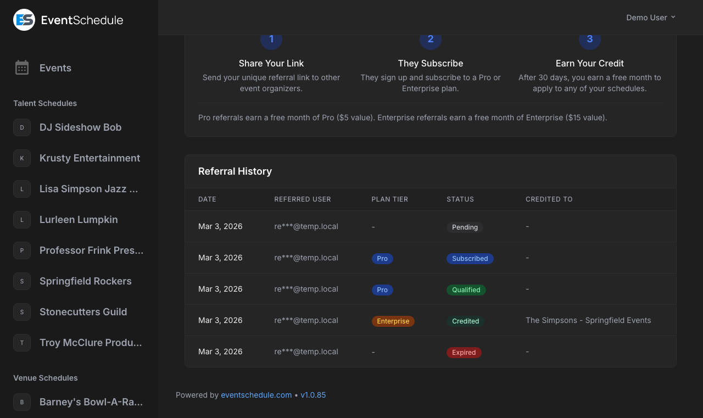Click the Krusty Entertainment avatar icon
This screenshot has width=703, height=418.
point(22,158)
